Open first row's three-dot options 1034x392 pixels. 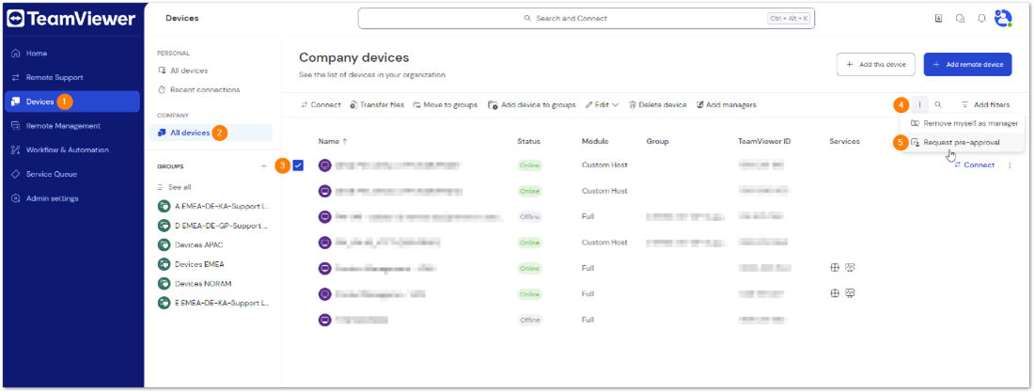point(1010,165)
